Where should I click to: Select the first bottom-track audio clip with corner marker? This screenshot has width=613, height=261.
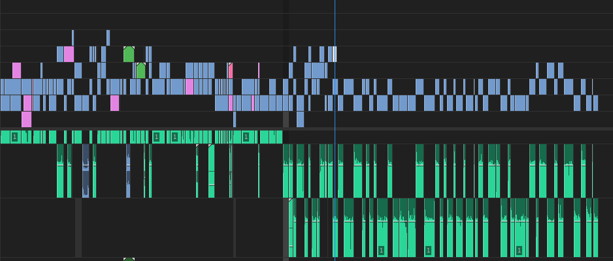pos(290,228)
